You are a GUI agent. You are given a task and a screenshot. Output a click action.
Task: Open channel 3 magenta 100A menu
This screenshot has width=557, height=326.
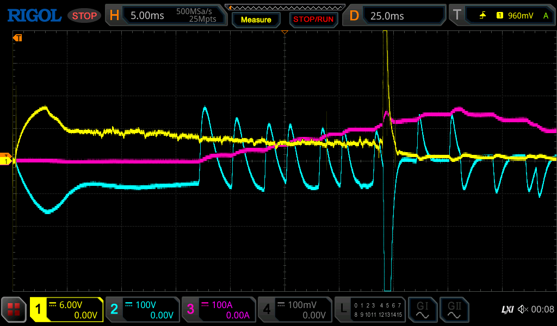(219, 310)
